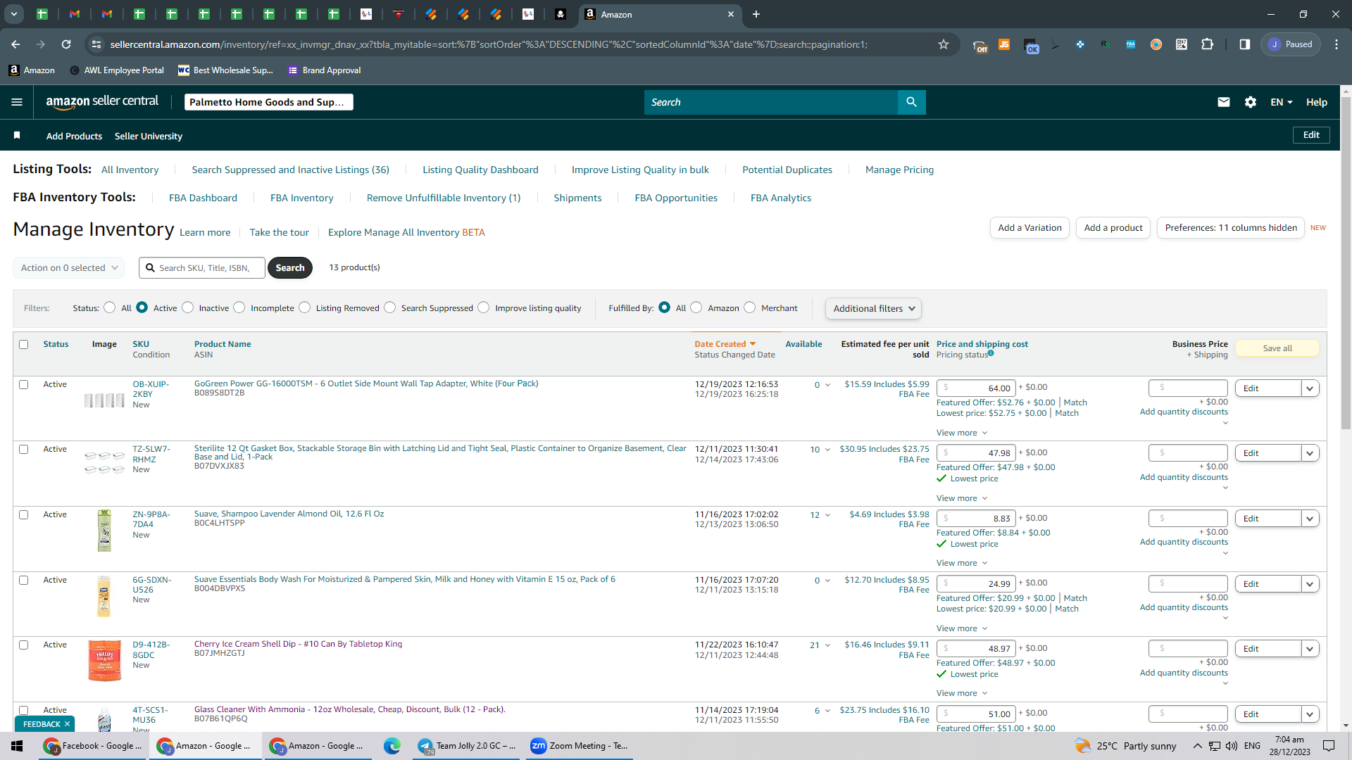
Task: Select the All status radio button
Action: pyautogui.click(x=109, y=308)
